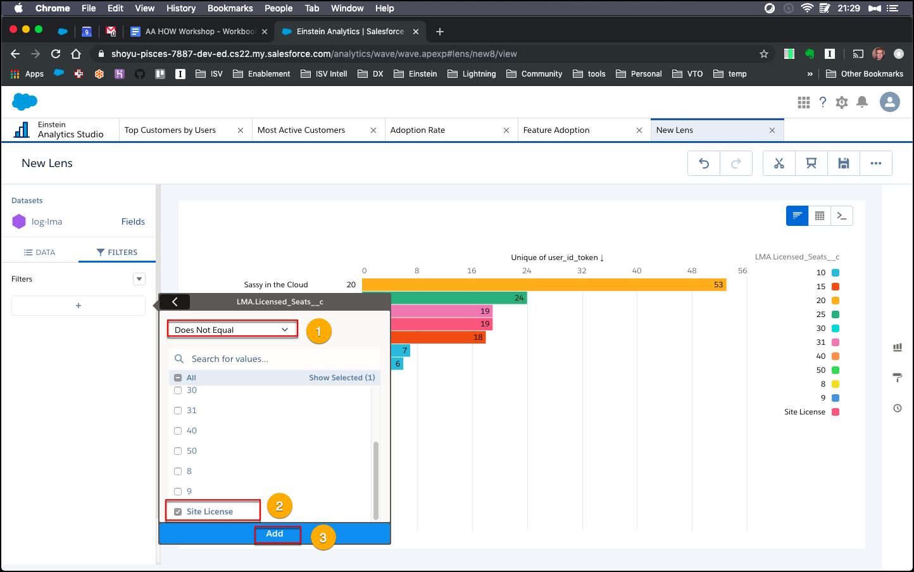Open the SAQL query mode

tap(842, 216)
